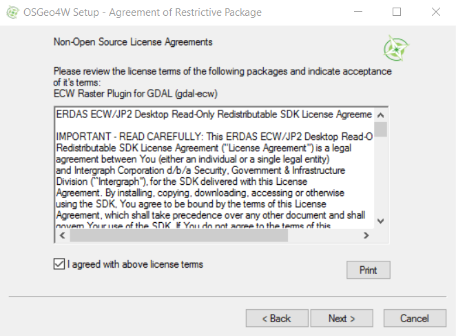Viewport: 456px width, 336px height.
Task: Click the license text scroll-up arrow
Action: [380, 115]
